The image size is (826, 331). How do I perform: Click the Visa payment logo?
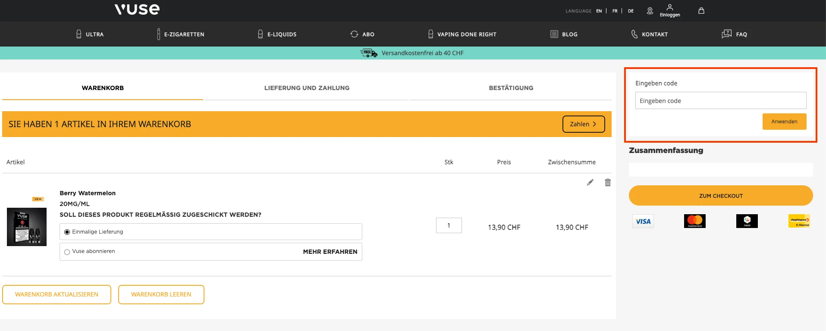[643, 221]
